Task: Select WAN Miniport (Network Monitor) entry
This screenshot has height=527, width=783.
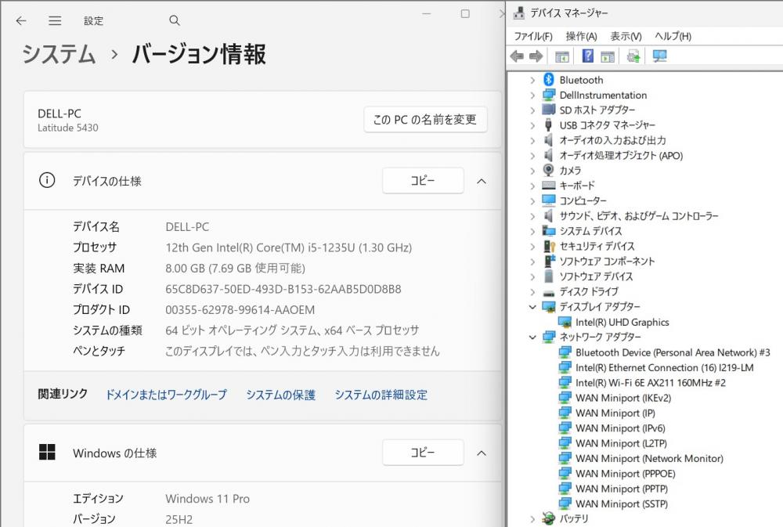Action: click(649, 458)
